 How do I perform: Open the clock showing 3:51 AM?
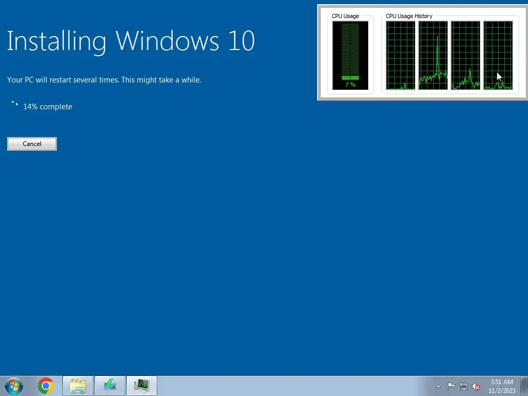click(x=502, y=382)
